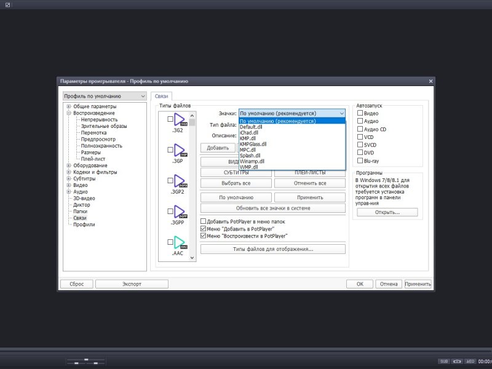
Task: Click the Сброс reset button
Action: tap(76, 284)
